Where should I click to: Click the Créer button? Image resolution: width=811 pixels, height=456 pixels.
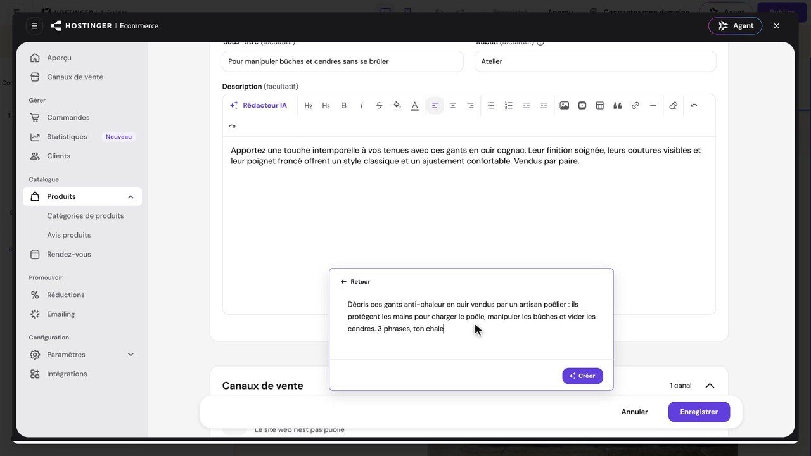tap(583, 376)
